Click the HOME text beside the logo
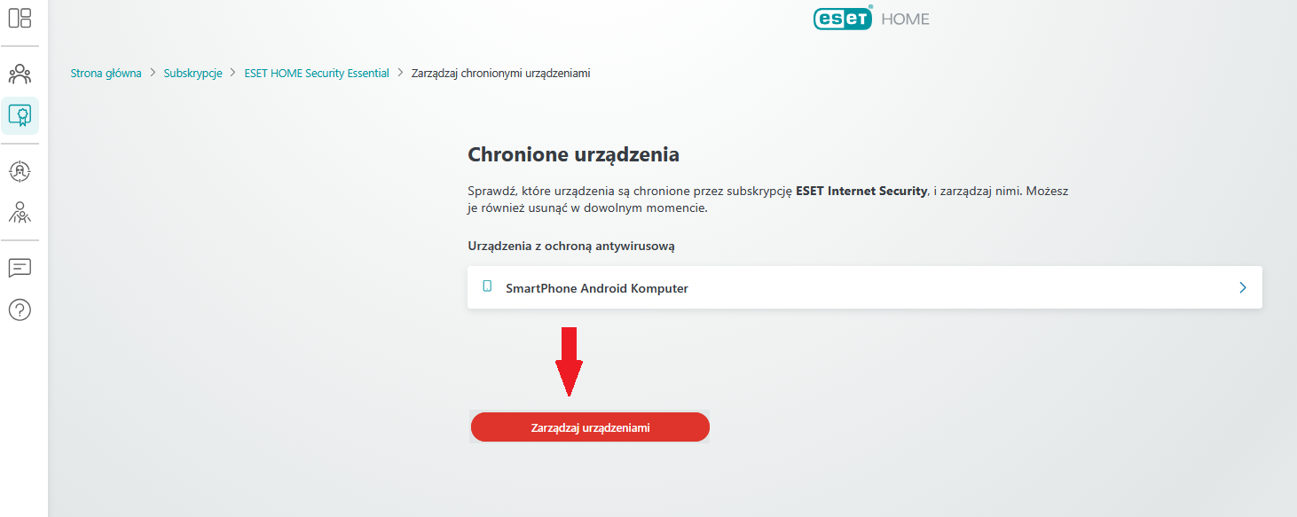The width and height of the screenshot is (1297, 517). click(906, 19)
